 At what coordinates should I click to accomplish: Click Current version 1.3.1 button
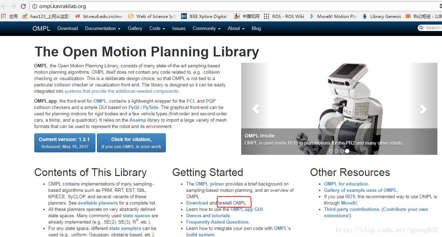(x=65, y=143)
